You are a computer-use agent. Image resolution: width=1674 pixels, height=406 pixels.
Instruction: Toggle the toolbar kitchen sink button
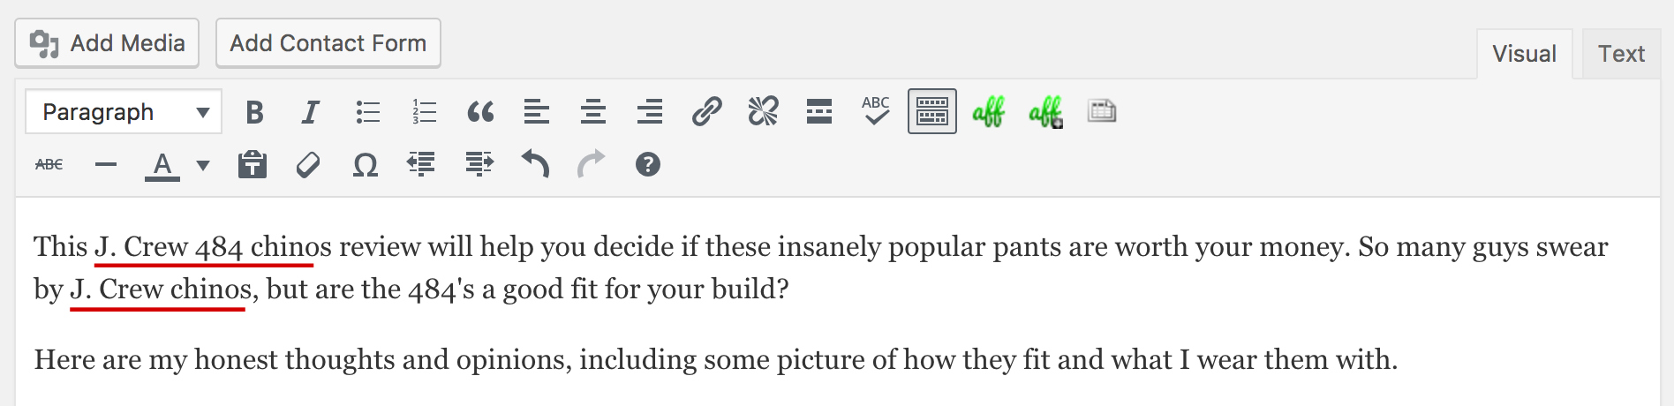(x=932, y=112)
